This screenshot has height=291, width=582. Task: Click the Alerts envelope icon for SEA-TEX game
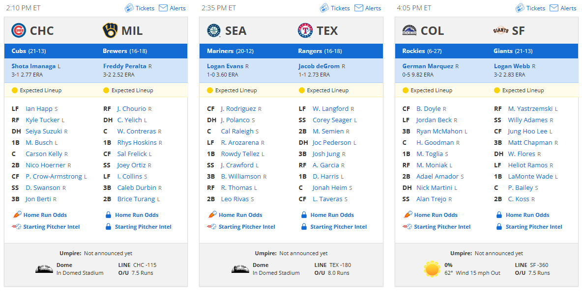pyautogui.click(x=358, y=8)
